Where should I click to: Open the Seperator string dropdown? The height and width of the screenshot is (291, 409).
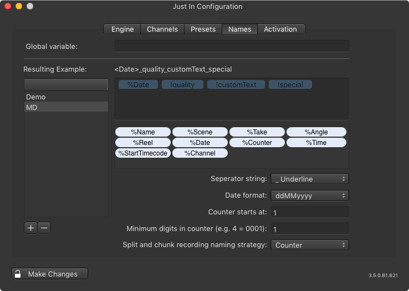tap(310, 179)
